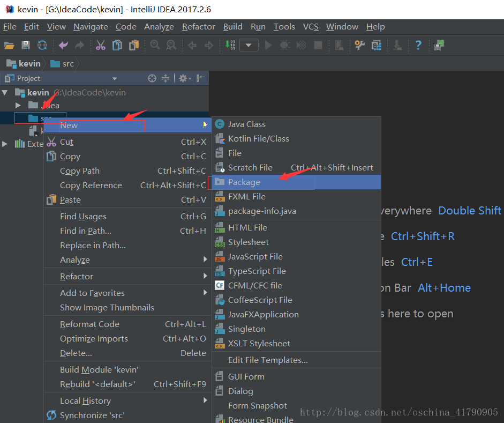This screenshot has height=423, width=504.
Task: Collapse the kevin project root node
Action: pyautogui.click(x=6, y=92)
